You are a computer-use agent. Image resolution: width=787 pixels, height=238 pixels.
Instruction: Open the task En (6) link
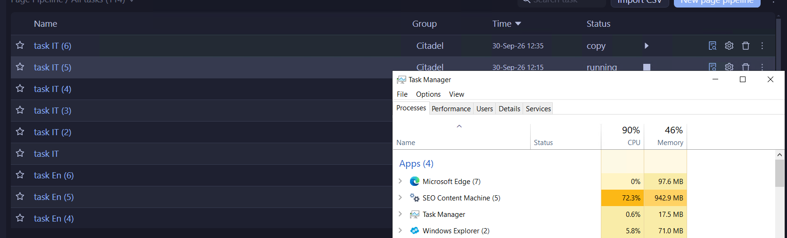54,176
